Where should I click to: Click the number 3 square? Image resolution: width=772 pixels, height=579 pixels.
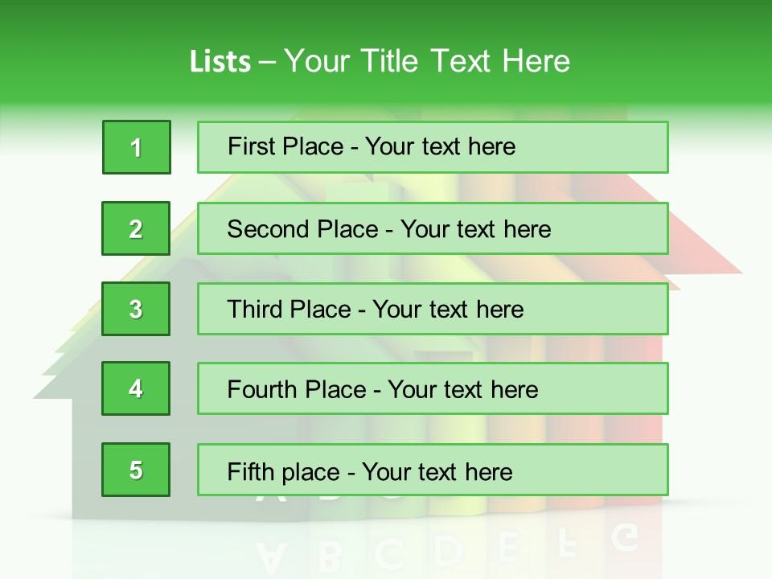136,309
